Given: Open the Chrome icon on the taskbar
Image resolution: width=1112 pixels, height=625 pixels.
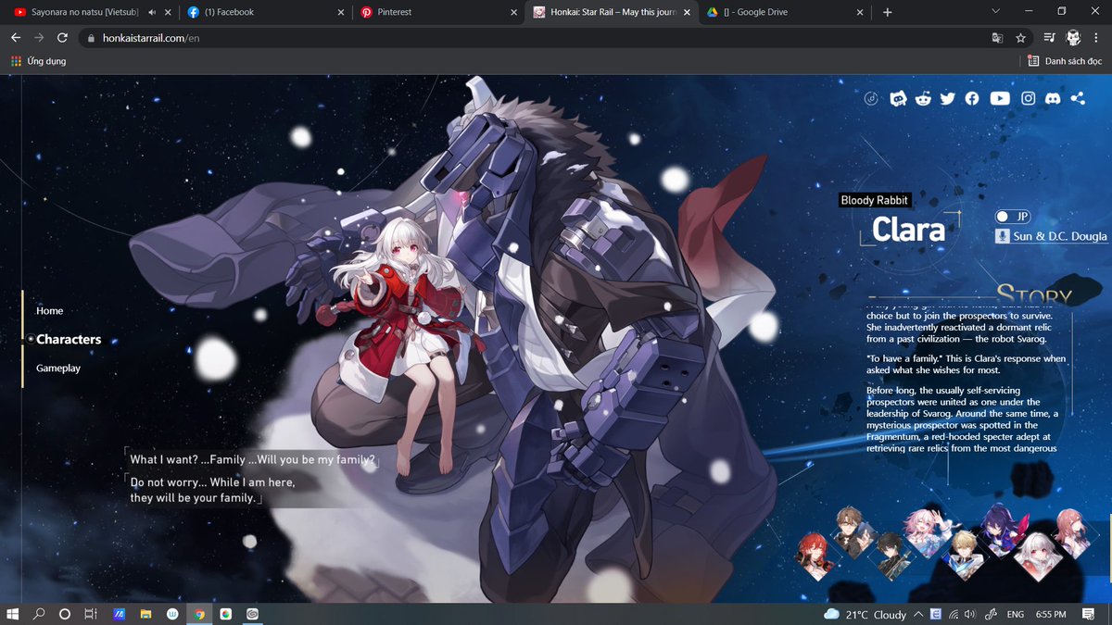Looking at the screenshot, I should tap(199, 614).
